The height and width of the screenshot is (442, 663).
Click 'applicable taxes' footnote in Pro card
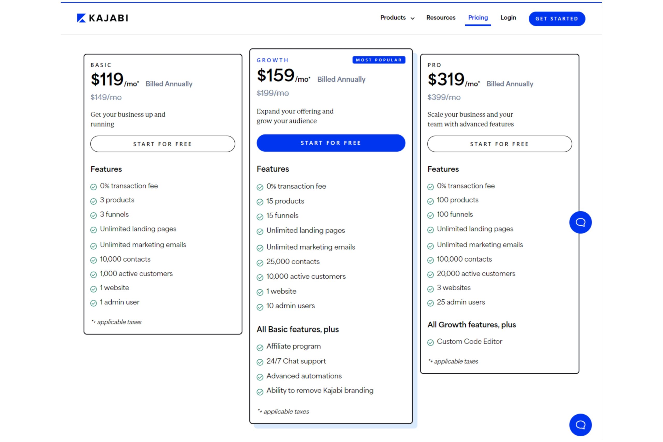click(x=453, y=361)
